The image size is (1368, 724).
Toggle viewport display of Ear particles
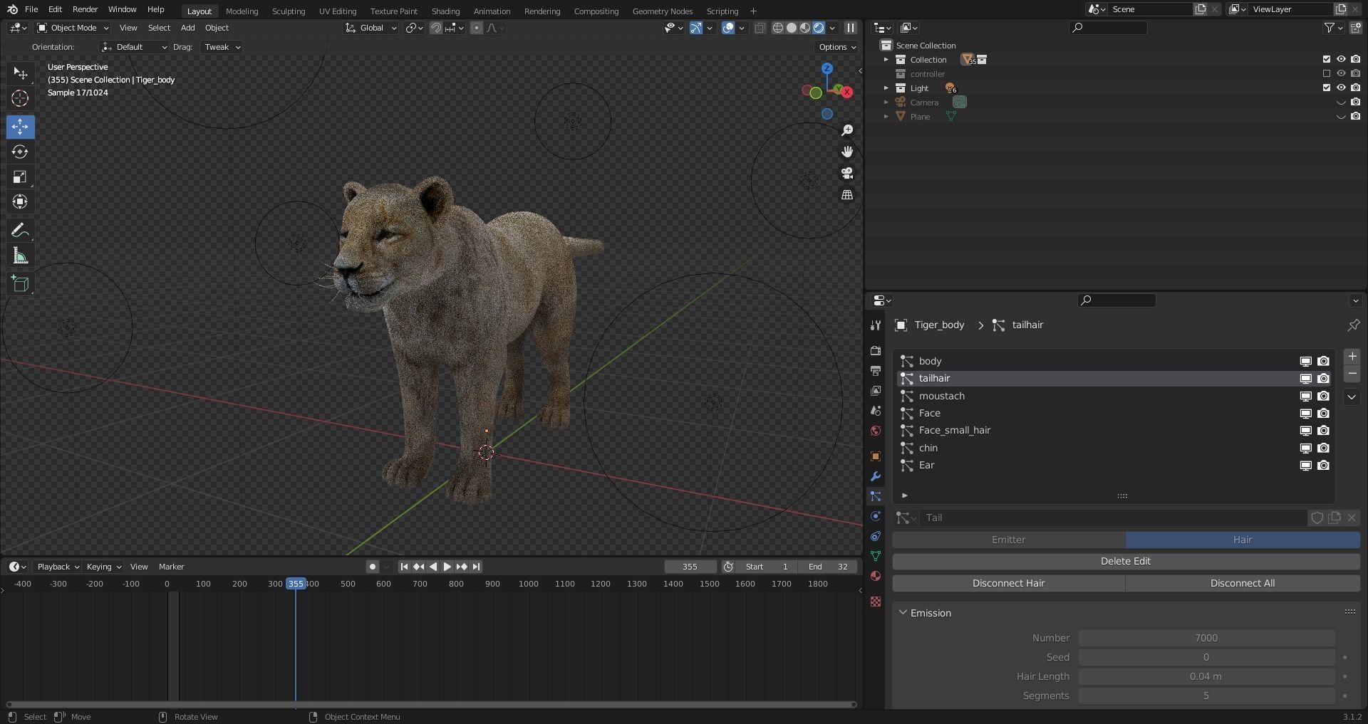1306,466
